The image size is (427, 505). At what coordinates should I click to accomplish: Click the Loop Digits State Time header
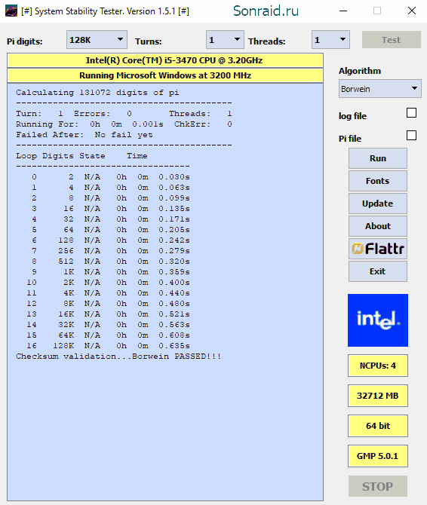pos(82,156)
